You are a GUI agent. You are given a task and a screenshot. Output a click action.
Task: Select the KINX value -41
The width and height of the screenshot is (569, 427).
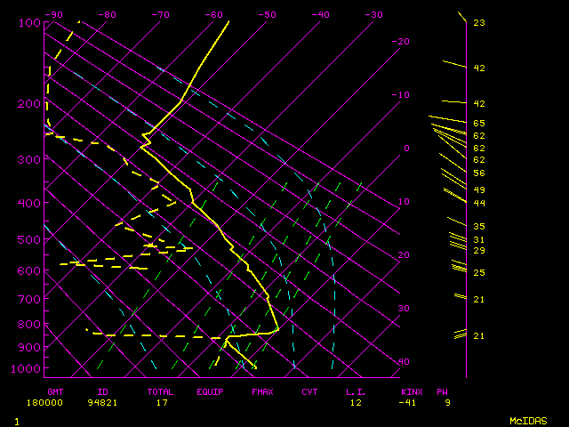(412, 402)
